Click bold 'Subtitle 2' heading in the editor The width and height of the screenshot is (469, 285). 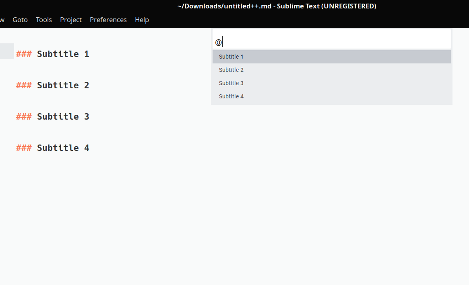click(63, 85)
